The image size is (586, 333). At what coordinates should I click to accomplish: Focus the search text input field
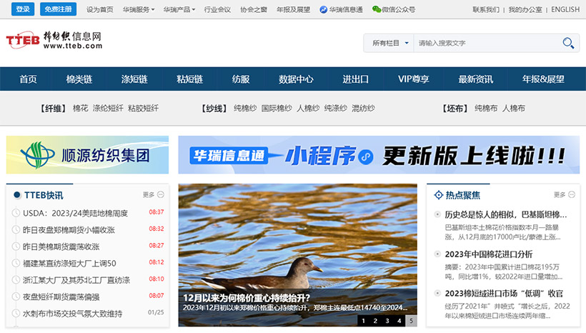(486, 43)
